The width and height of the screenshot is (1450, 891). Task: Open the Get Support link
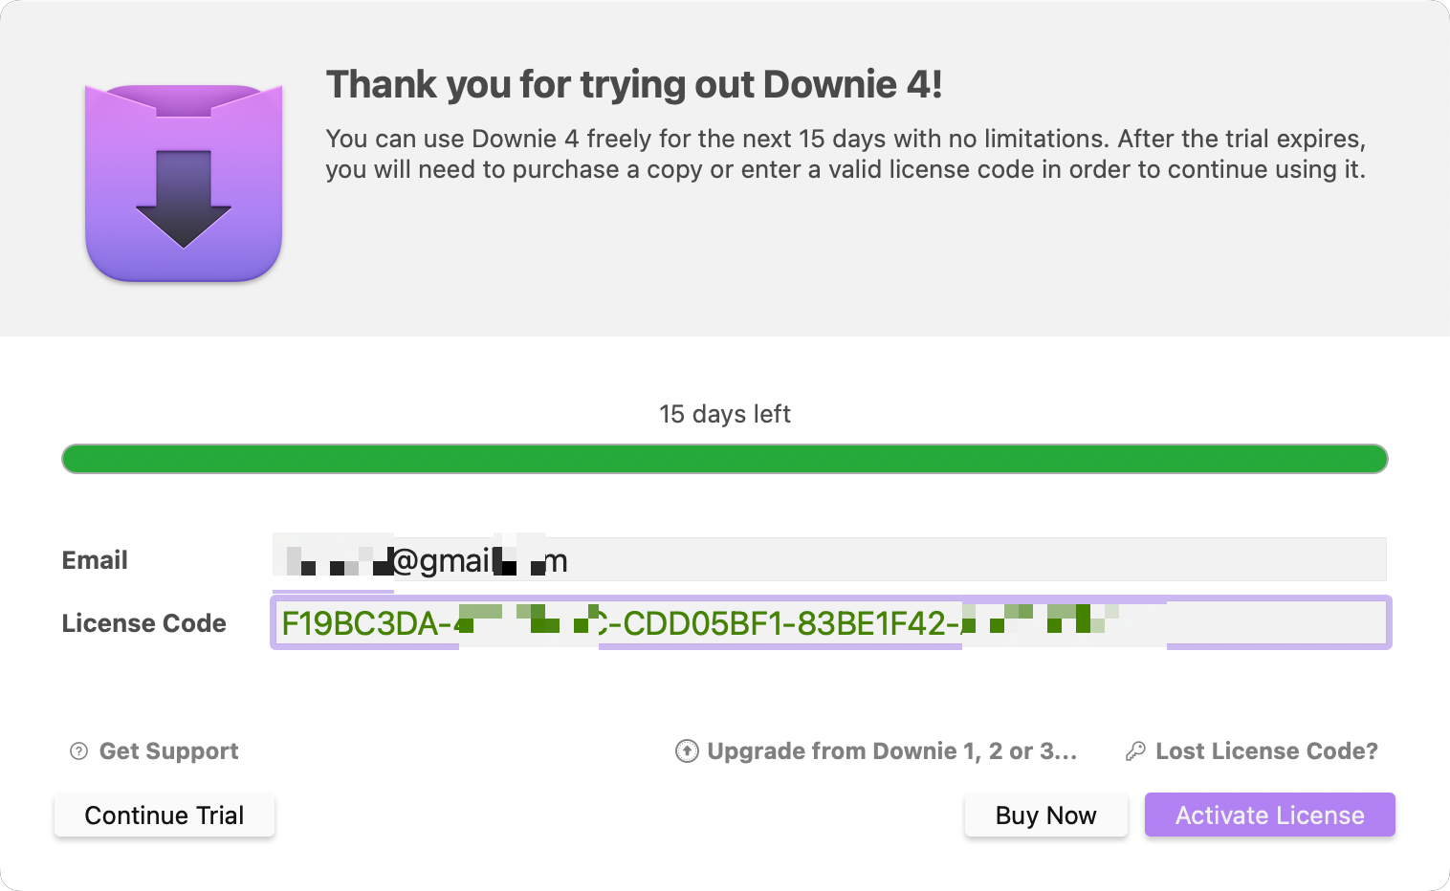pos(168,751)
